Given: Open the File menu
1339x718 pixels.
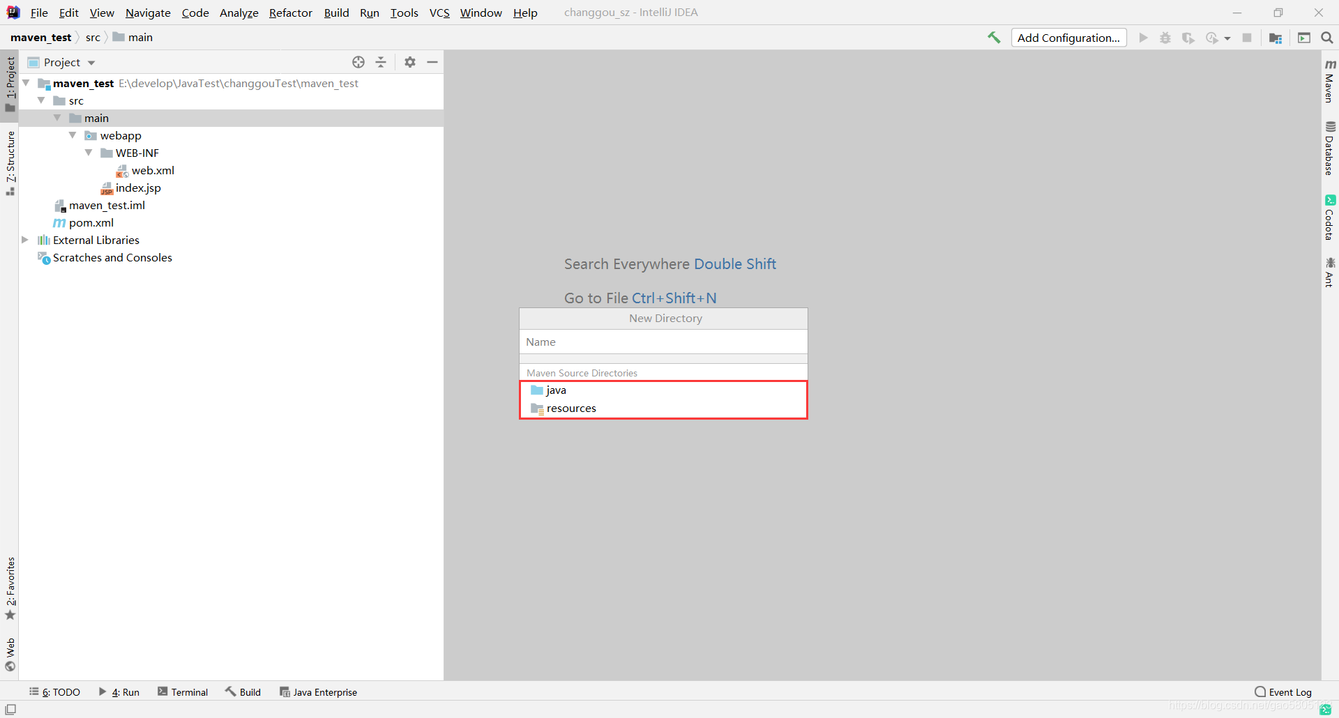Looking at the screenshot, I should click(x=39, y=13).
